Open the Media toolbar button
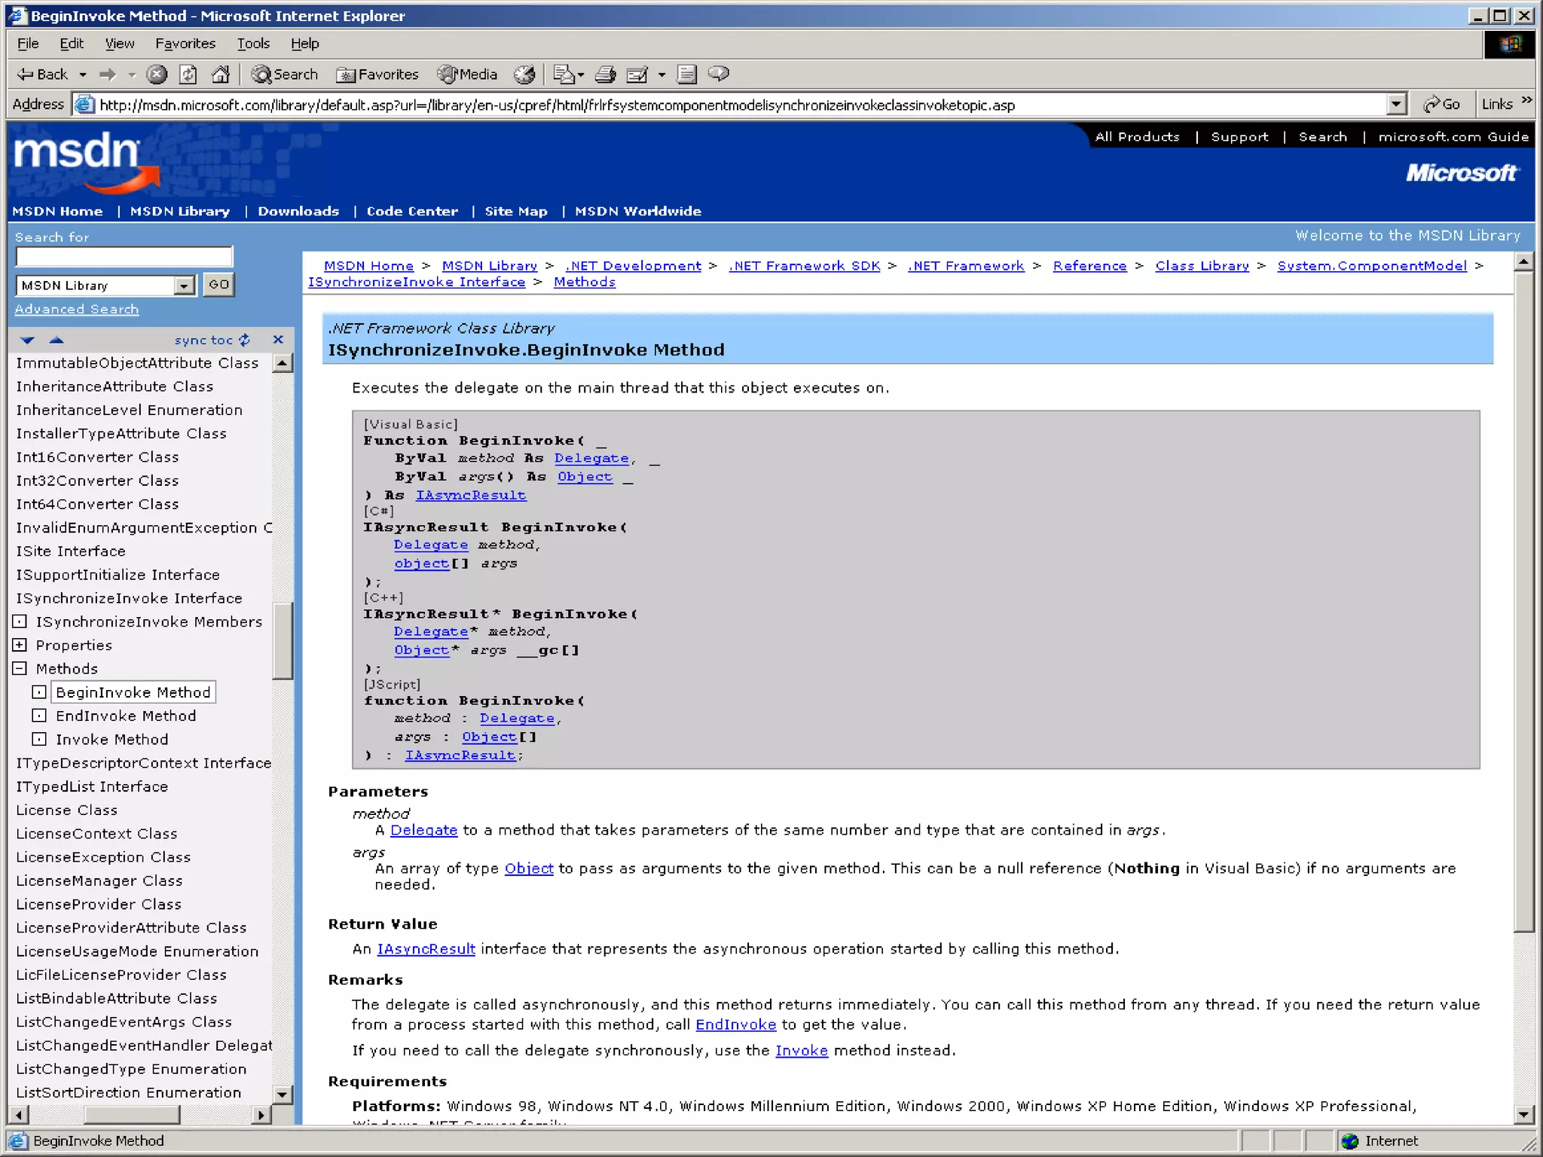The height and width of the screenshot is (1157, 1543). [468, 74]
